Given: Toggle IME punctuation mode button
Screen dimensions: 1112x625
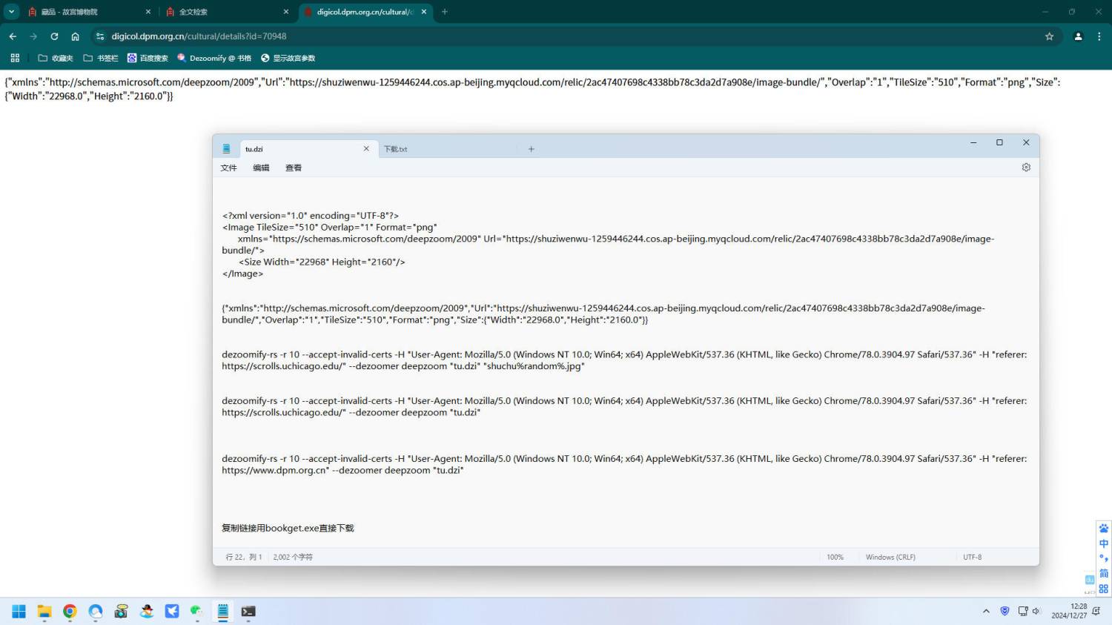Looking at the screenshot, I should coord(1103,558).
